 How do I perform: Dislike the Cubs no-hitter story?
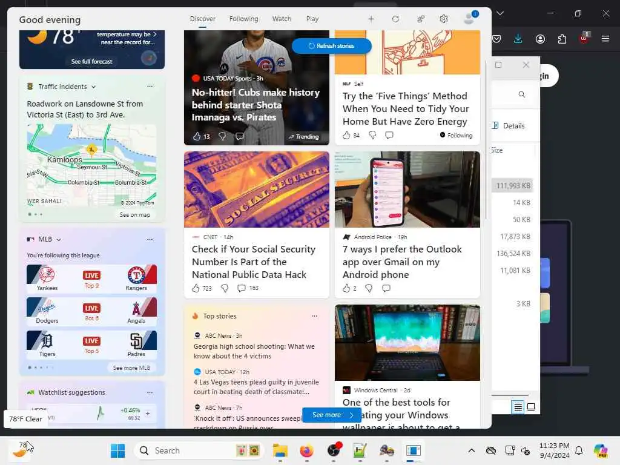(x=222, y=136)
